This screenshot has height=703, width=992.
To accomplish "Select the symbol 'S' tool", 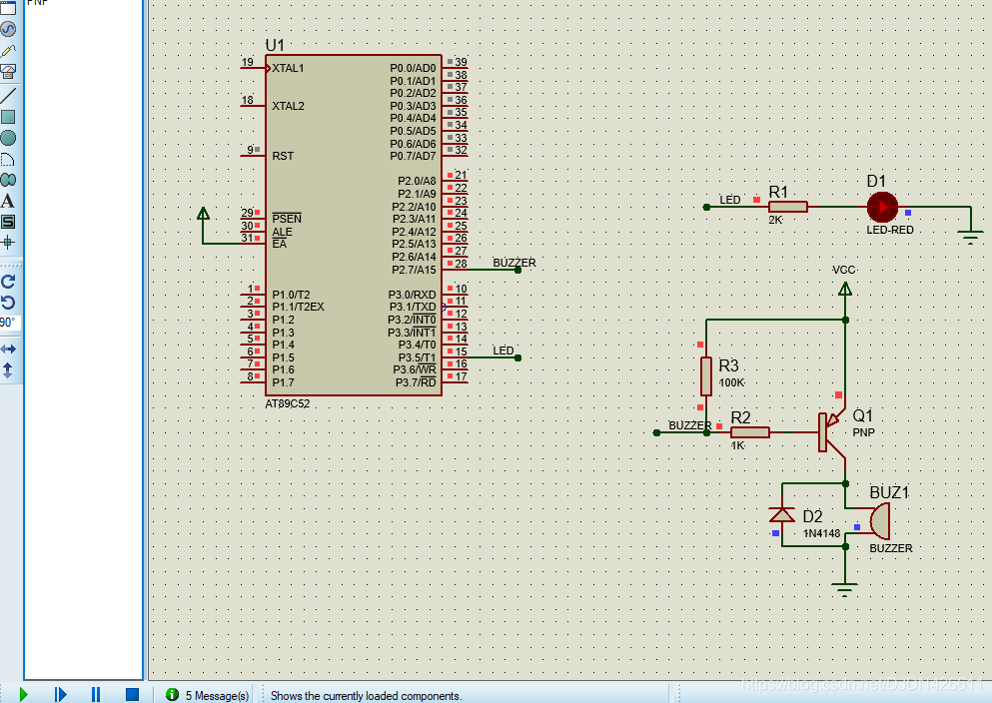I will coord(8,222).
